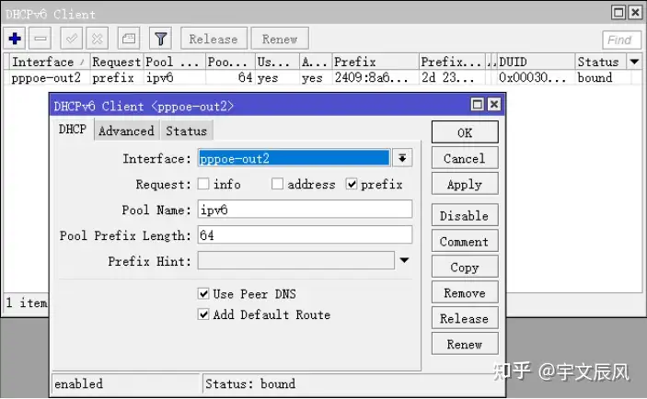Click the DUID column header
Screen dimensions: 647x399
(536, 62)
